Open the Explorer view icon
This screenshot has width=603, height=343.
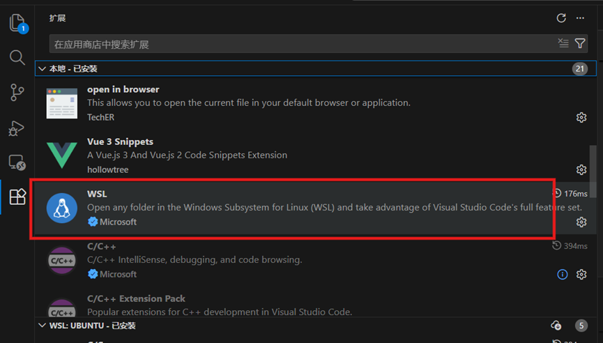tap(17, 23)
